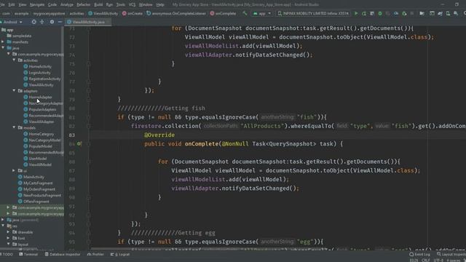
Task: Select HomeActivity in project tree
Action: 40,66
